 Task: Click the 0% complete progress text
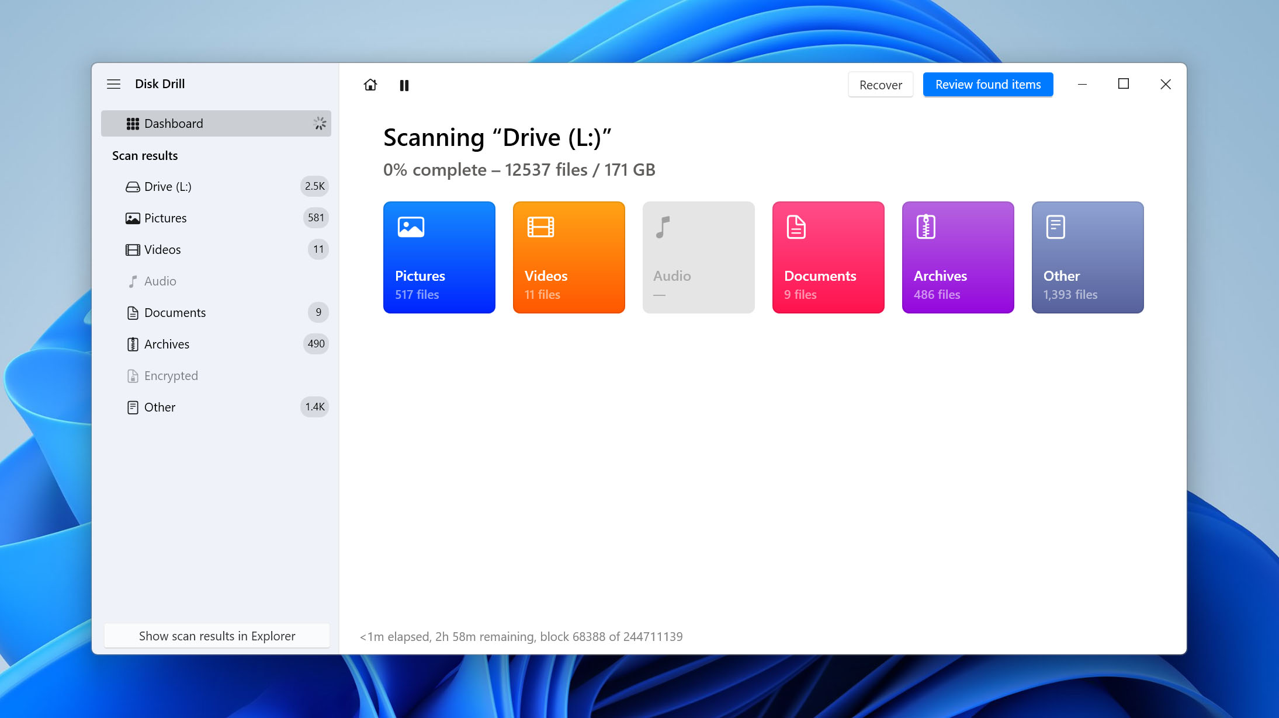pyautogui.click(x=519, y=170)
